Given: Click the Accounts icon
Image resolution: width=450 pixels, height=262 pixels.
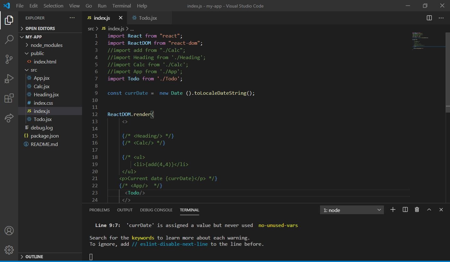Looking at the screenshot, I should coord(9,230).
